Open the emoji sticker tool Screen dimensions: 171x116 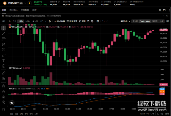(3, 66)
